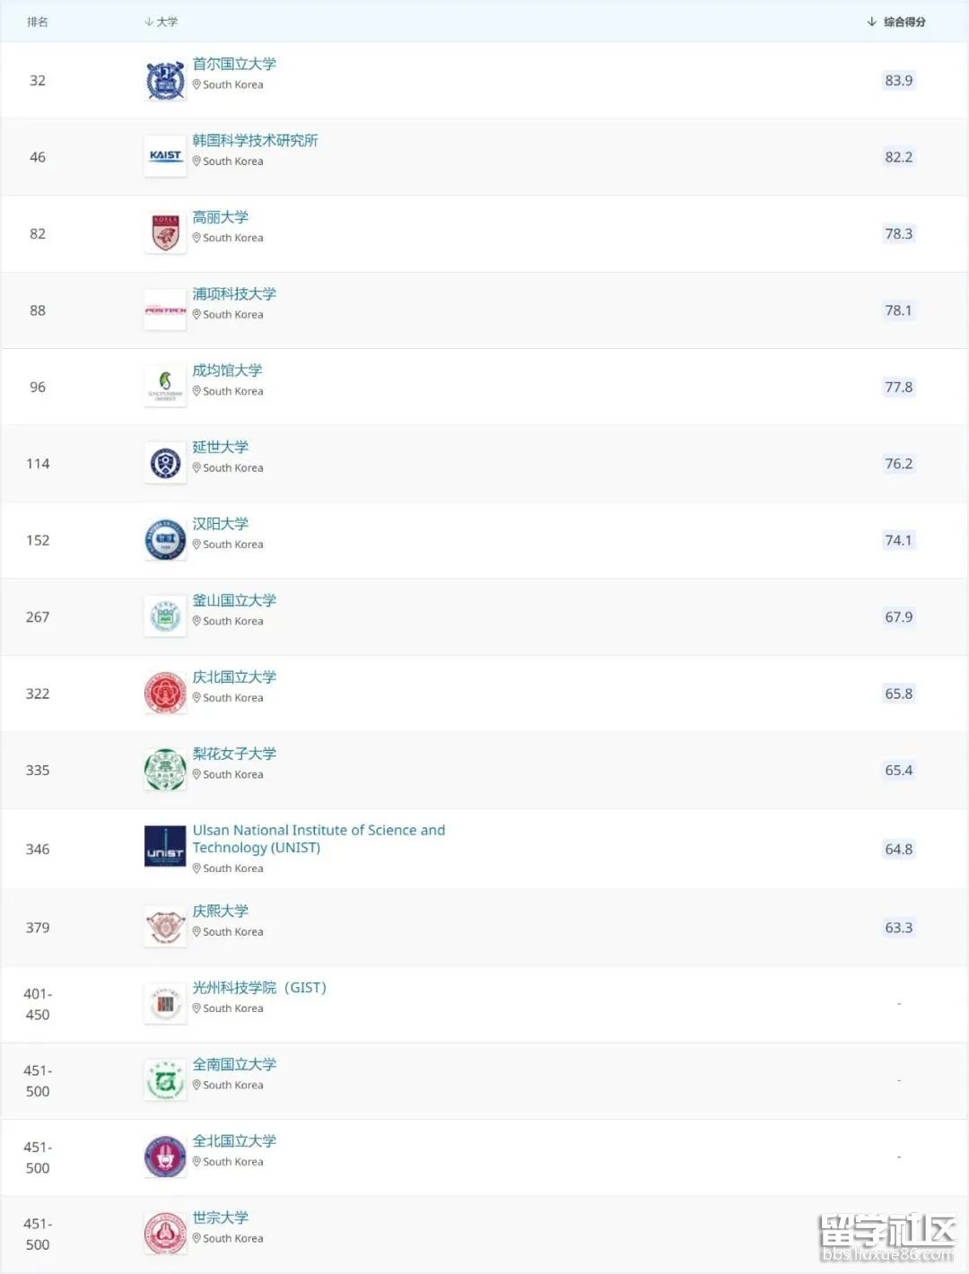Screen dimensions: 969x1274
Task: Click the UNIST logo thumbnail
Action: click(x=164, y=847)
